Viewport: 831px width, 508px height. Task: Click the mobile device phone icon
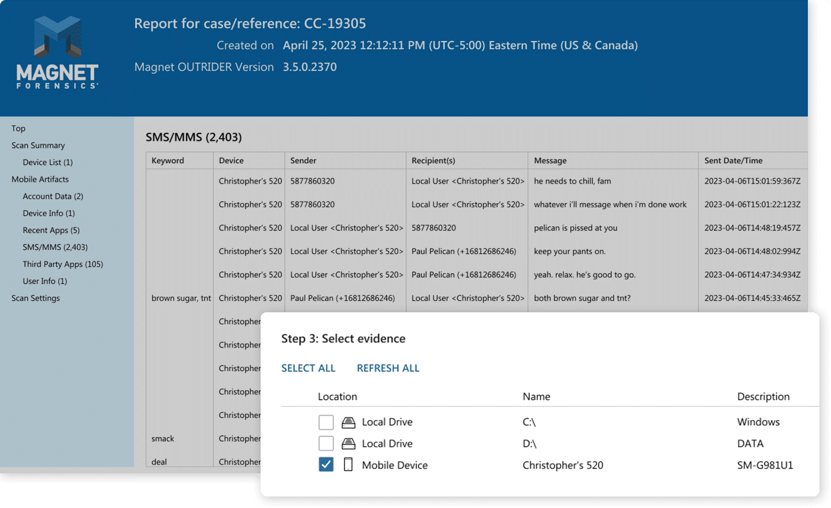point(348,465)
